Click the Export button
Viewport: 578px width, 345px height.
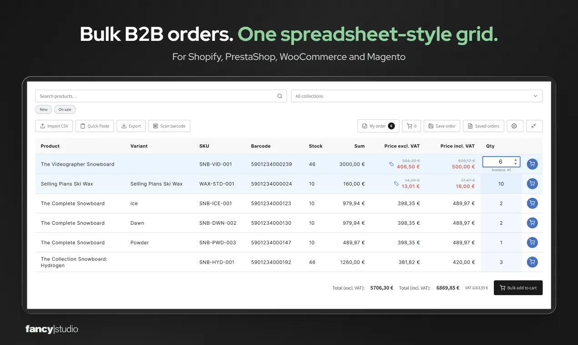pyautogui.click(x=131, y=126)
